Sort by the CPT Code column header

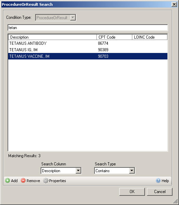pyautogui.click(x=114, y=37)
